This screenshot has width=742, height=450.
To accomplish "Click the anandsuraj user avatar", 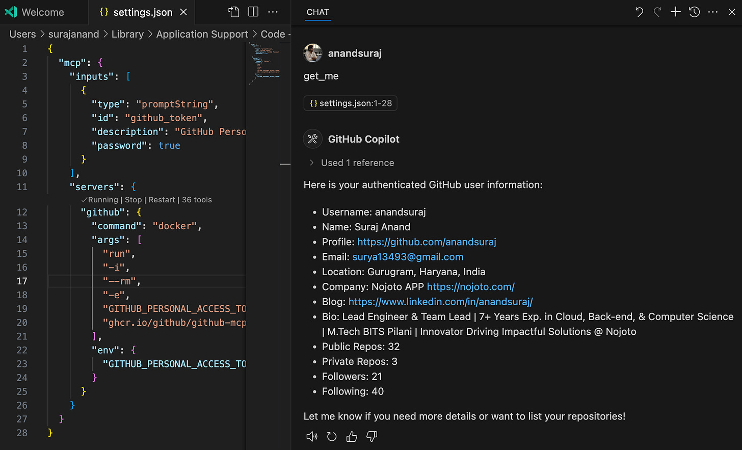I will [312, 53].
